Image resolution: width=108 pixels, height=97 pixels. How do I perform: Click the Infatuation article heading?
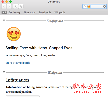(x=18, y=80)
